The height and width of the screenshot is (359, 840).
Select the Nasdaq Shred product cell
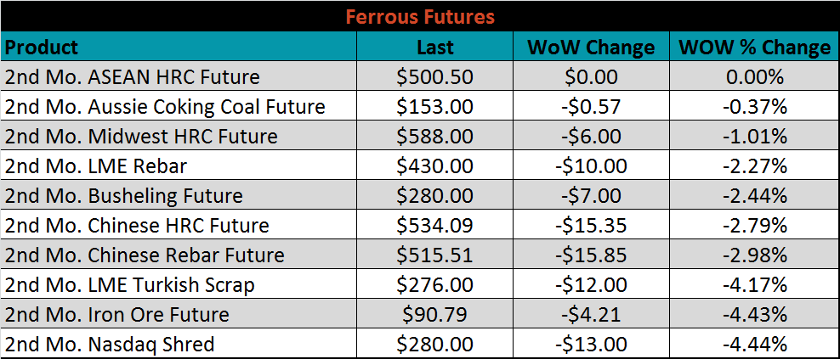coord(179,343)
